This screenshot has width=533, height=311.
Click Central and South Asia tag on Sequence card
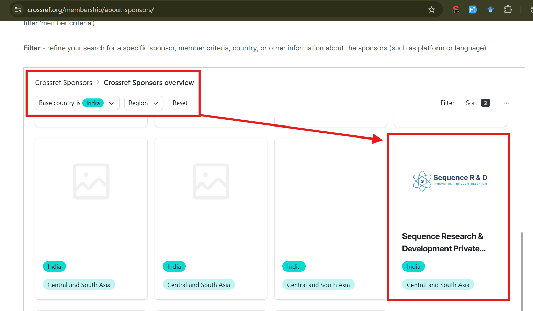[438, 285]
